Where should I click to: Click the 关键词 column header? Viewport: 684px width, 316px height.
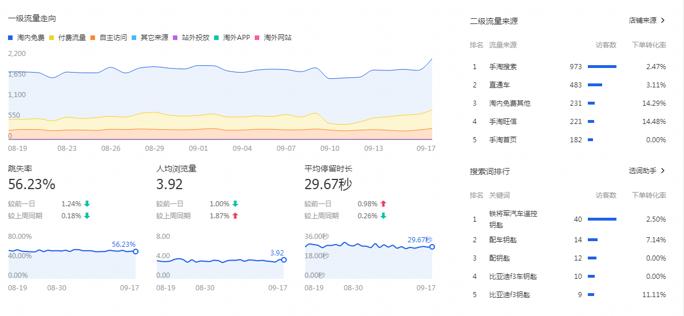pyautogui.click(x=500, y=195)
